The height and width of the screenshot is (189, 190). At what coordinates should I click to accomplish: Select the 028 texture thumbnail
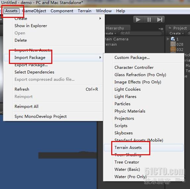pos(173,44)
